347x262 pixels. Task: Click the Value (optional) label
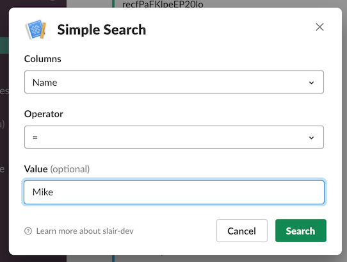pyautogui.click(x=57, y=169)
